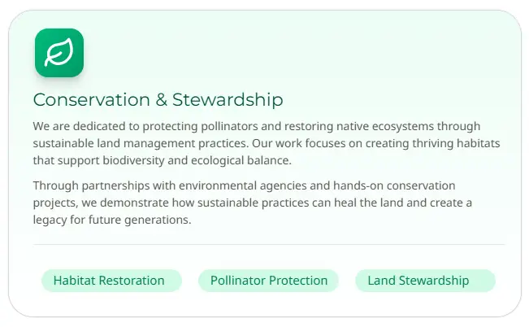Select the Pollinator Protection tag

(269, 281)
